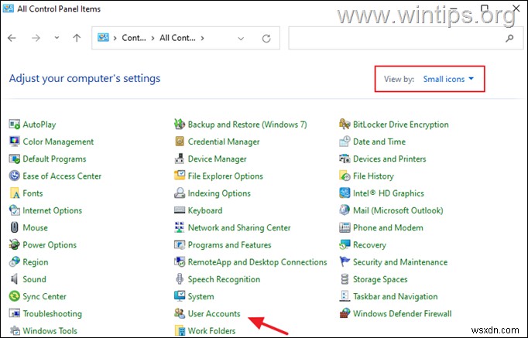This screenshot has width=528, height=338.
Task: Click the Internet Options globe icon
Action: pos(15,210)
